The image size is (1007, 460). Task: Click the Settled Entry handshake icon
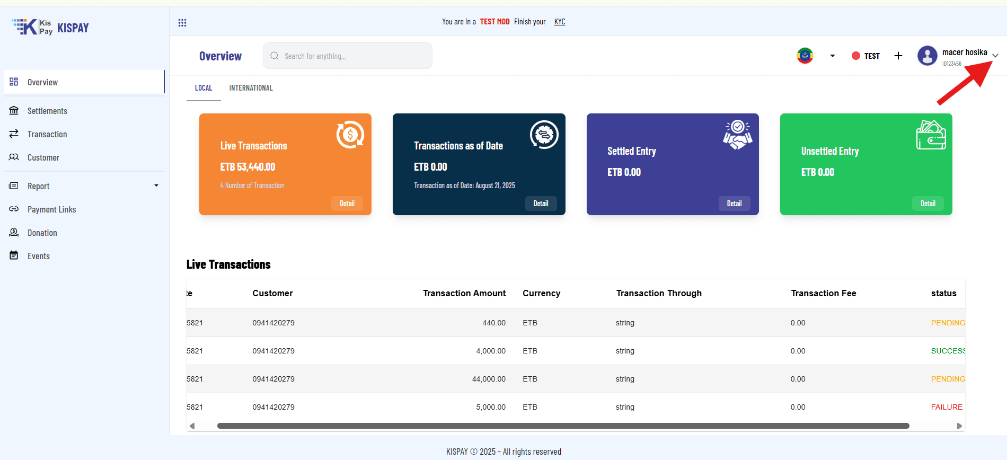[x=738, y=135]
